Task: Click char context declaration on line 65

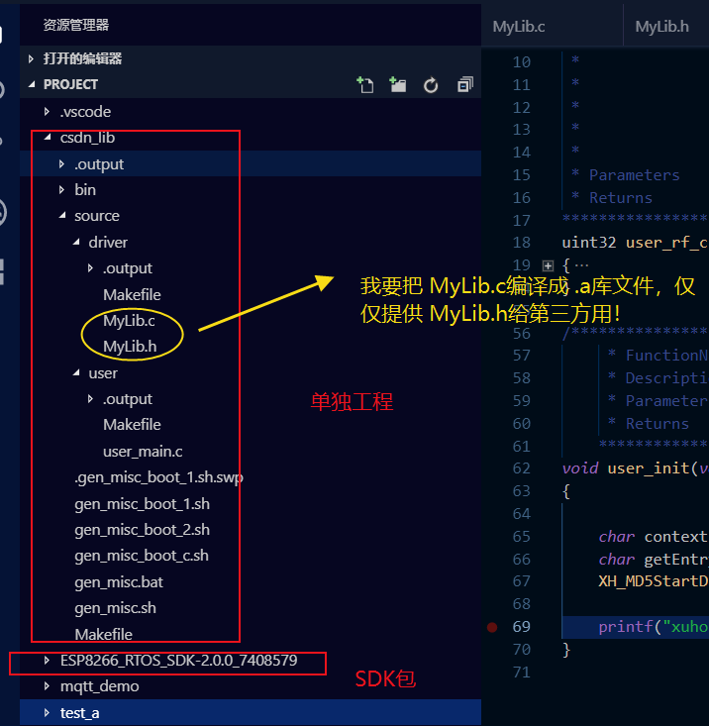Action: tap(653, 537)
